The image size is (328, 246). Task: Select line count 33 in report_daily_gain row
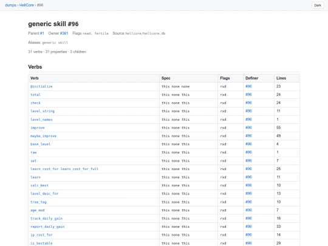(x=278, y=227)
